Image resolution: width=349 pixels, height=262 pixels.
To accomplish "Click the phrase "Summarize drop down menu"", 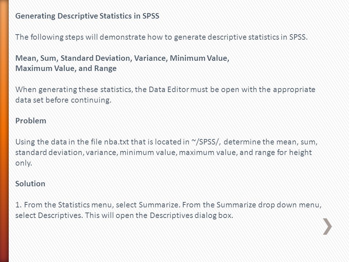I will click(269, 205).
